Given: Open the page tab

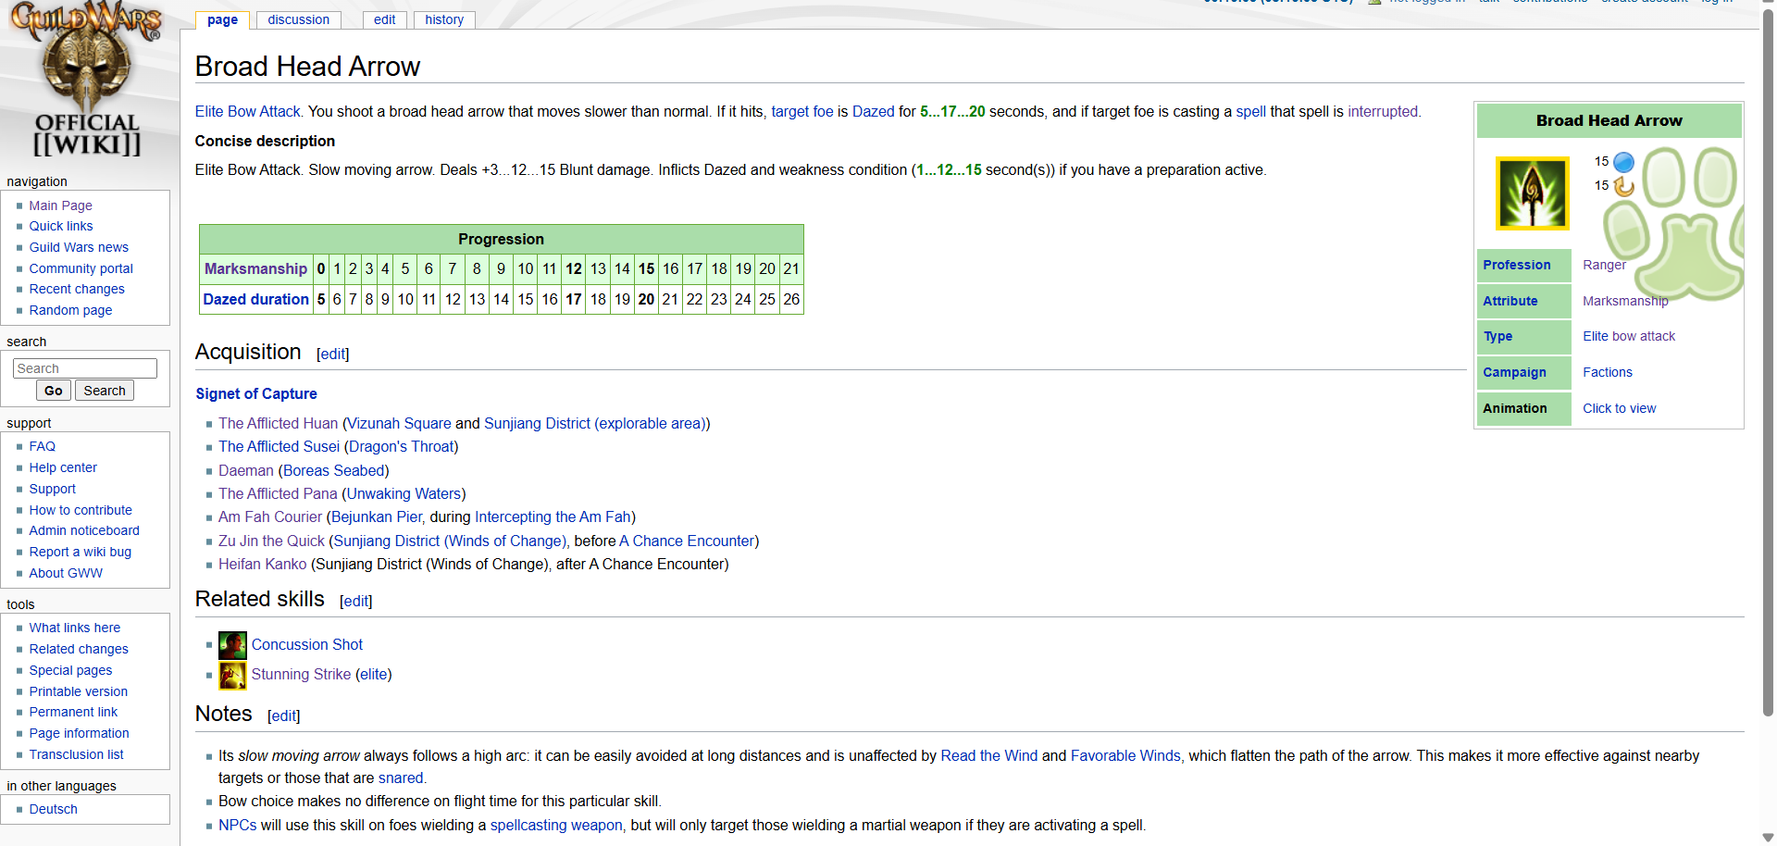Looking at the screenshot, I should [222, 19].
